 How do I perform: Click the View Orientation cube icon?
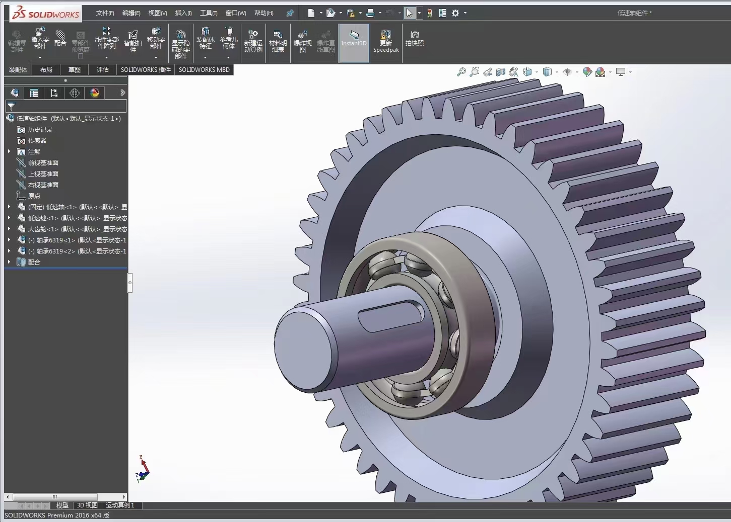click(x=527, y=72)
